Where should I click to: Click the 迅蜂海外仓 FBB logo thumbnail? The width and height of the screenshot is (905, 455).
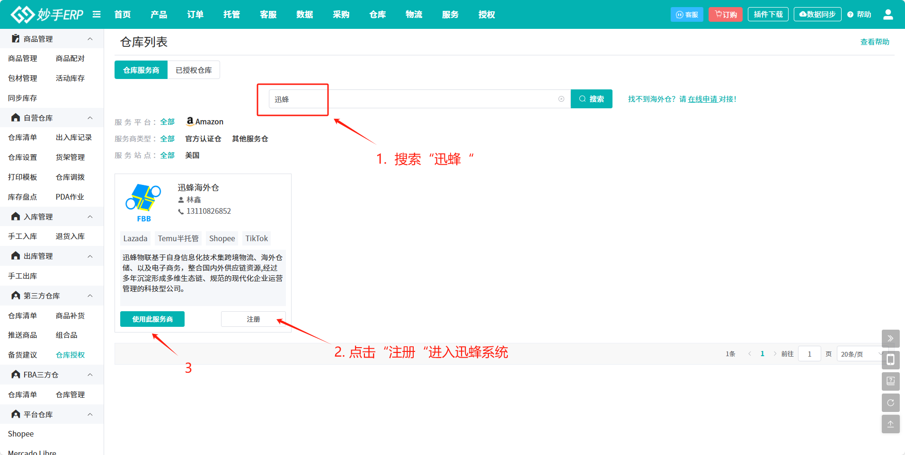143,203
